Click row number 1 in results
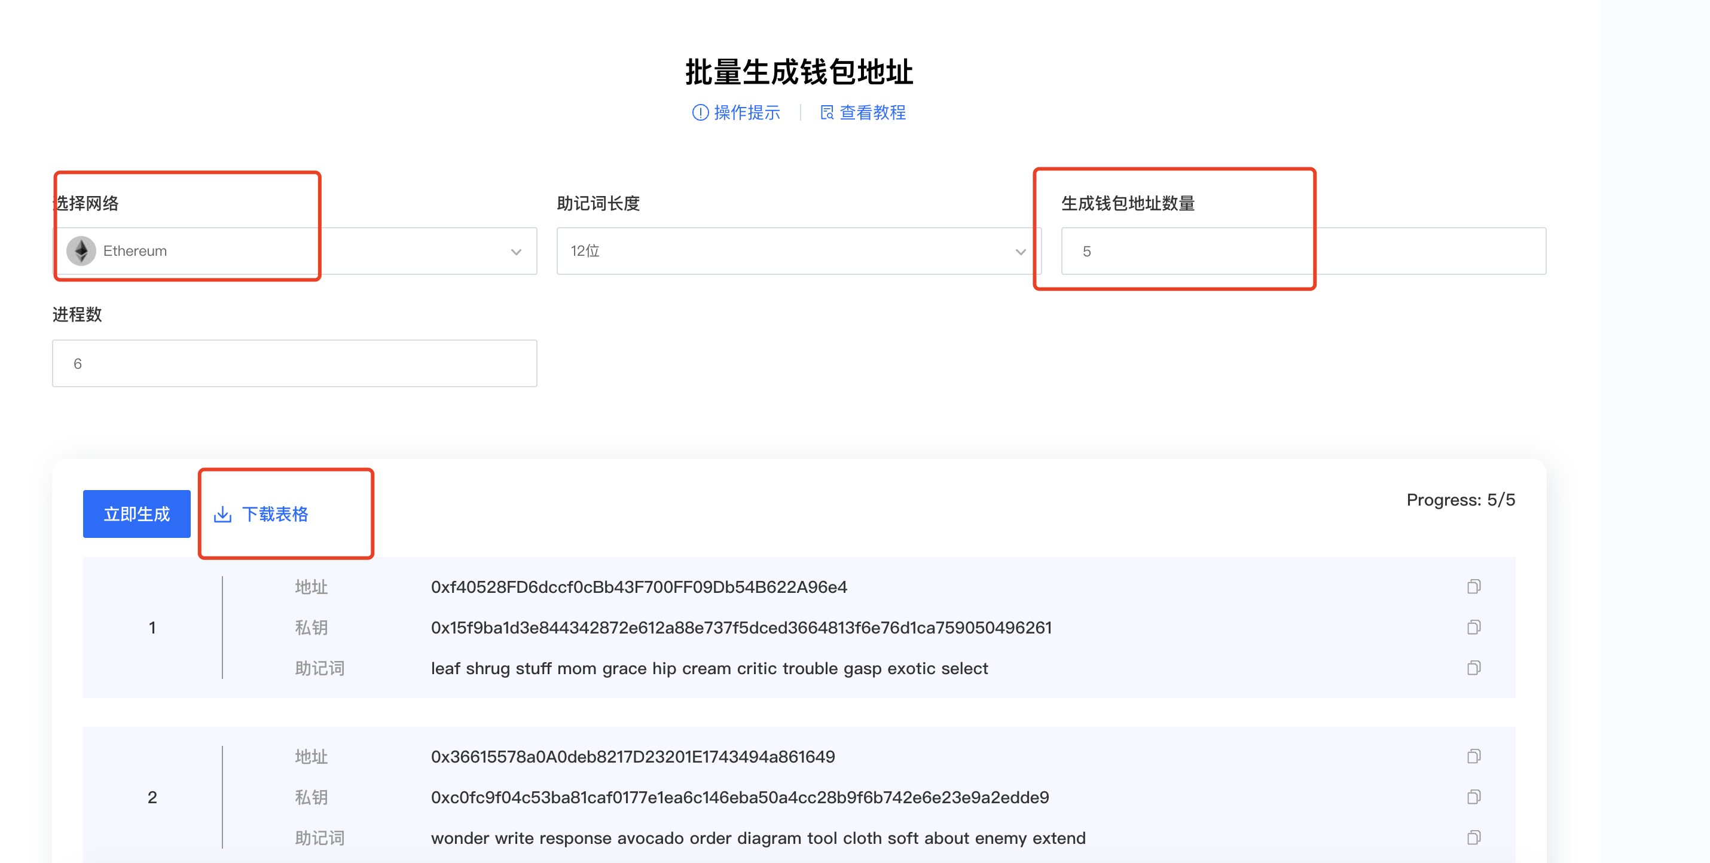The height and width of the screenshot is (863, 1710). [x=152, y=628]
